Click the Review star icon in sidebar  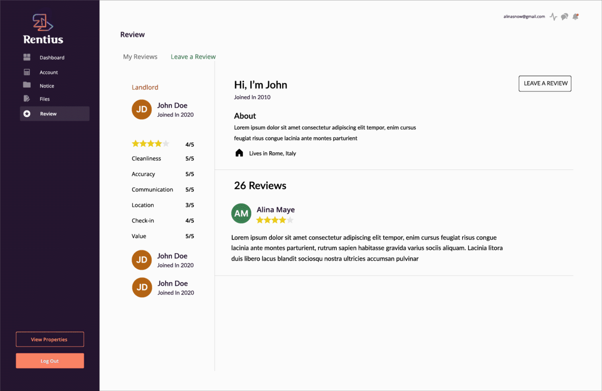coord(27,114)
